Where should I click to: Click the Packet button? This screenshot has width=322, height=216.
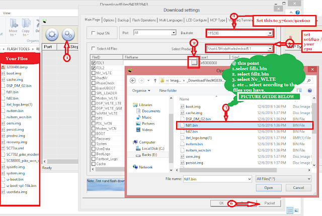pos(270,203)
